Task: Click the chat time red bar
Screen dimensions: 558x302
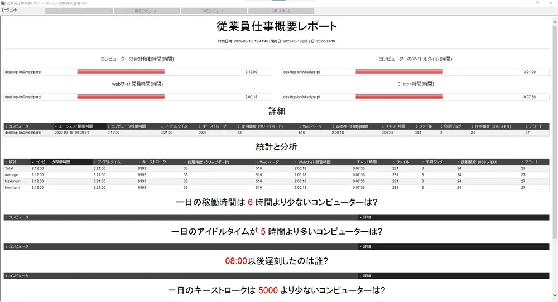Action: (399, 96)
